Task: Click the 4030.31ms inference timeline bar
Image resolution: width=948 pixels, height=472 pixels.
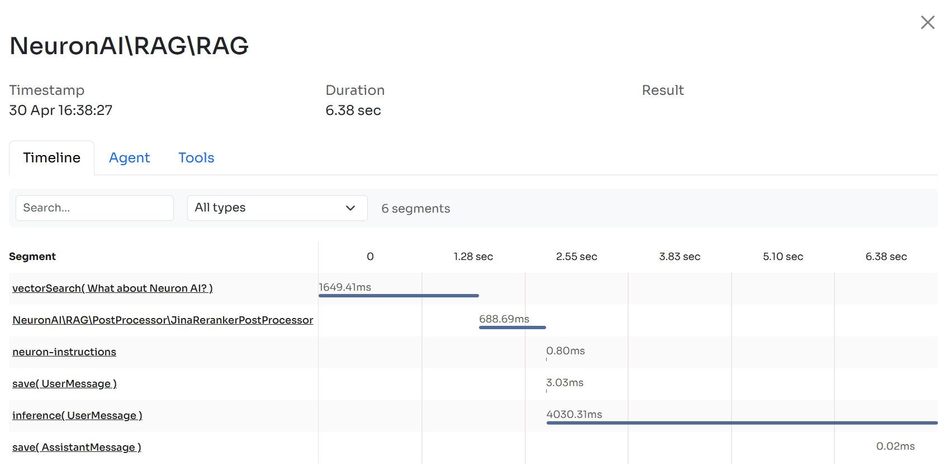Action: [x=742, y=423]
